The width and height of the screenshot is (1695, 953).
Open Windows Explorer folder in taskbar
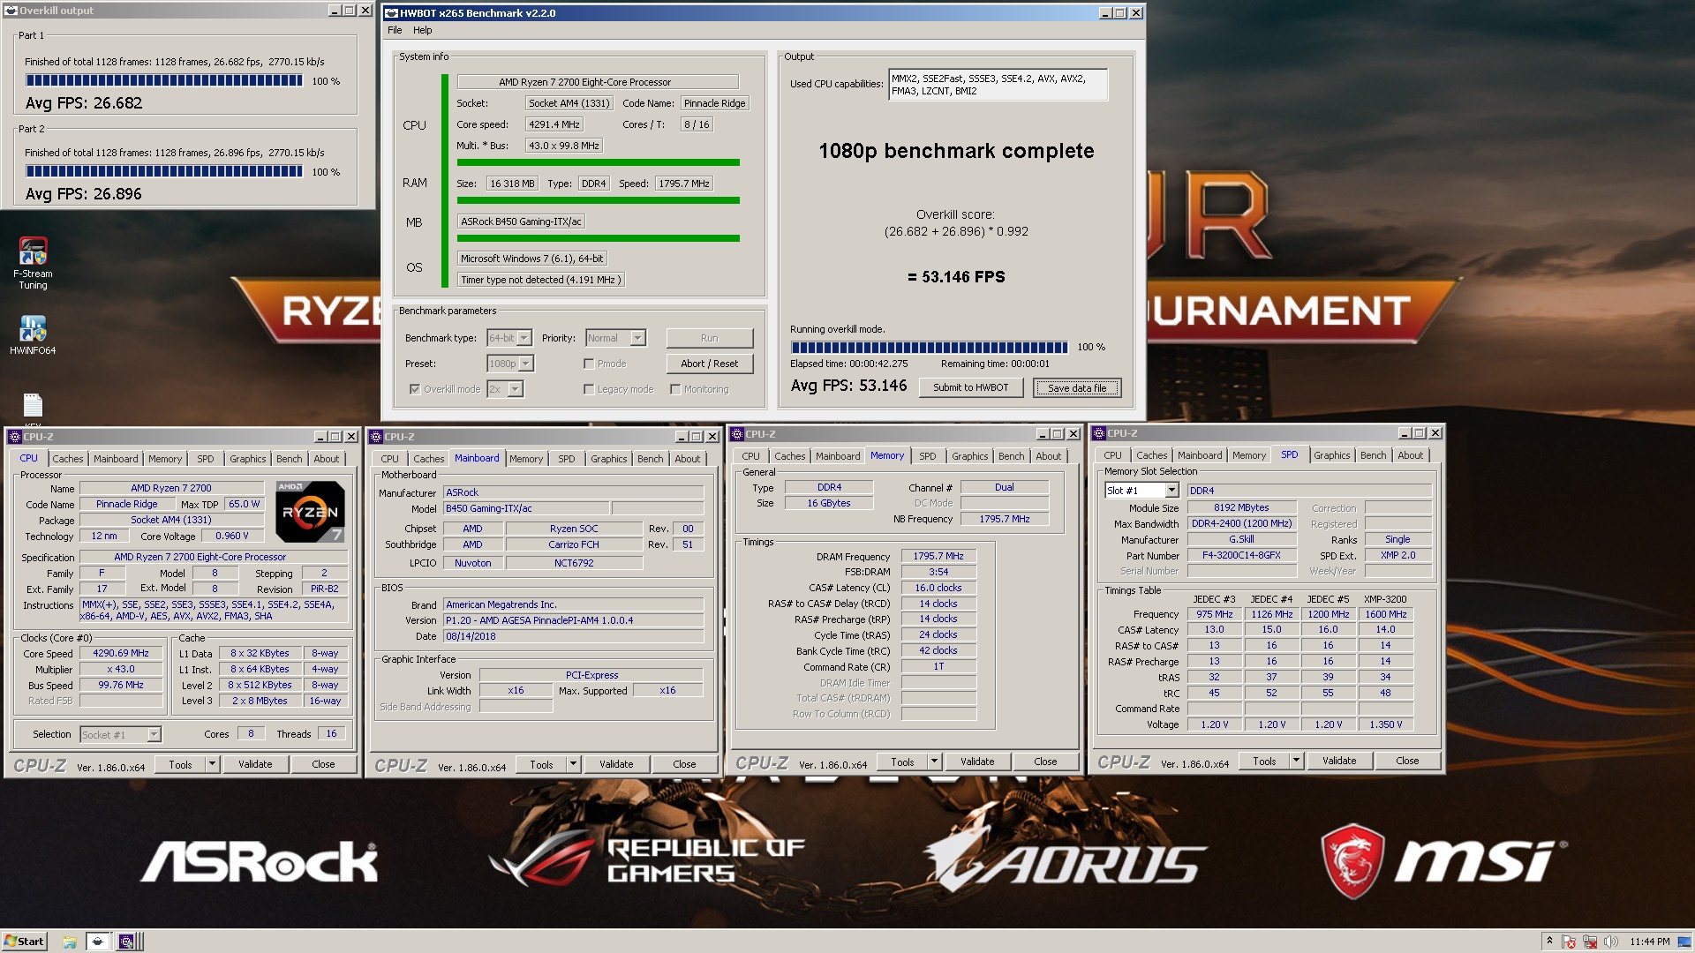[69, 942]
